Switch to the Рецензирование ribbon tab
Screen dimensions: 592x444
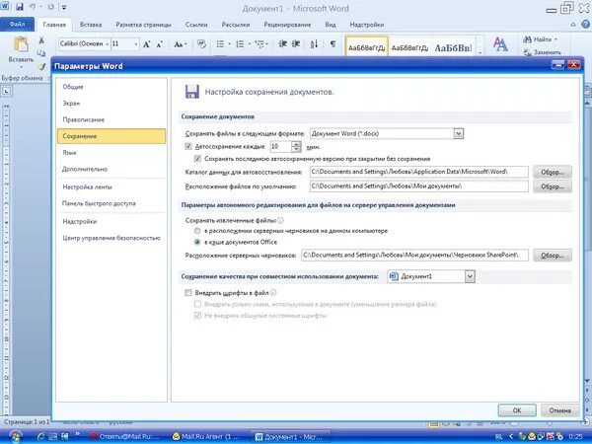(287, 25)
